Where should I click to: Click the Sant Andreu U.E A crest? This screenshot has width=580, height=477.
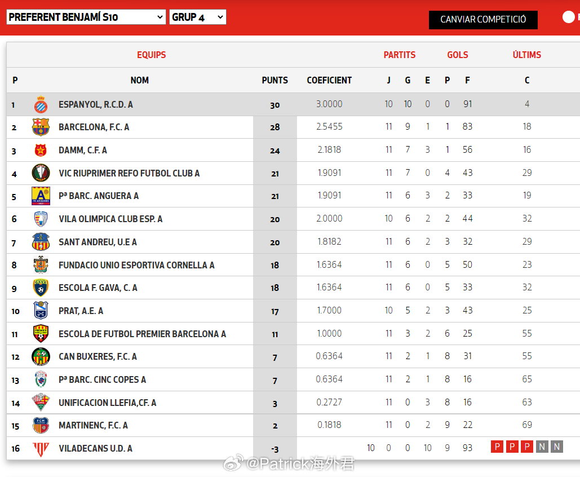coord(41,242)
